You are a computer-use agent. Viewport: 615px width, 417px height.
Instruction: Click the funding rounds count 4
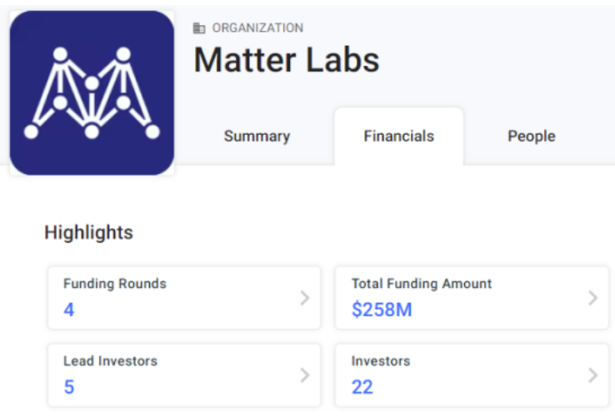pos(69,310)
